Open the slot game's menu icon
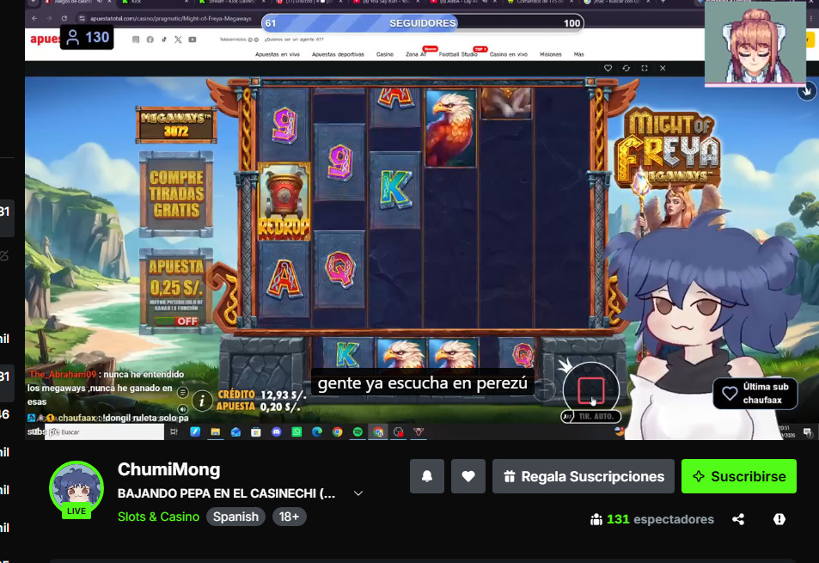 [x=182, y=392]
